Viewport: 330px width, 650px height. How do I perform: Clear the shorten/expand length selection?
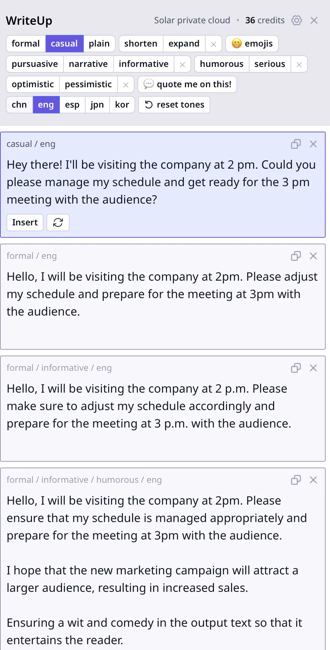tap(214, 44)
